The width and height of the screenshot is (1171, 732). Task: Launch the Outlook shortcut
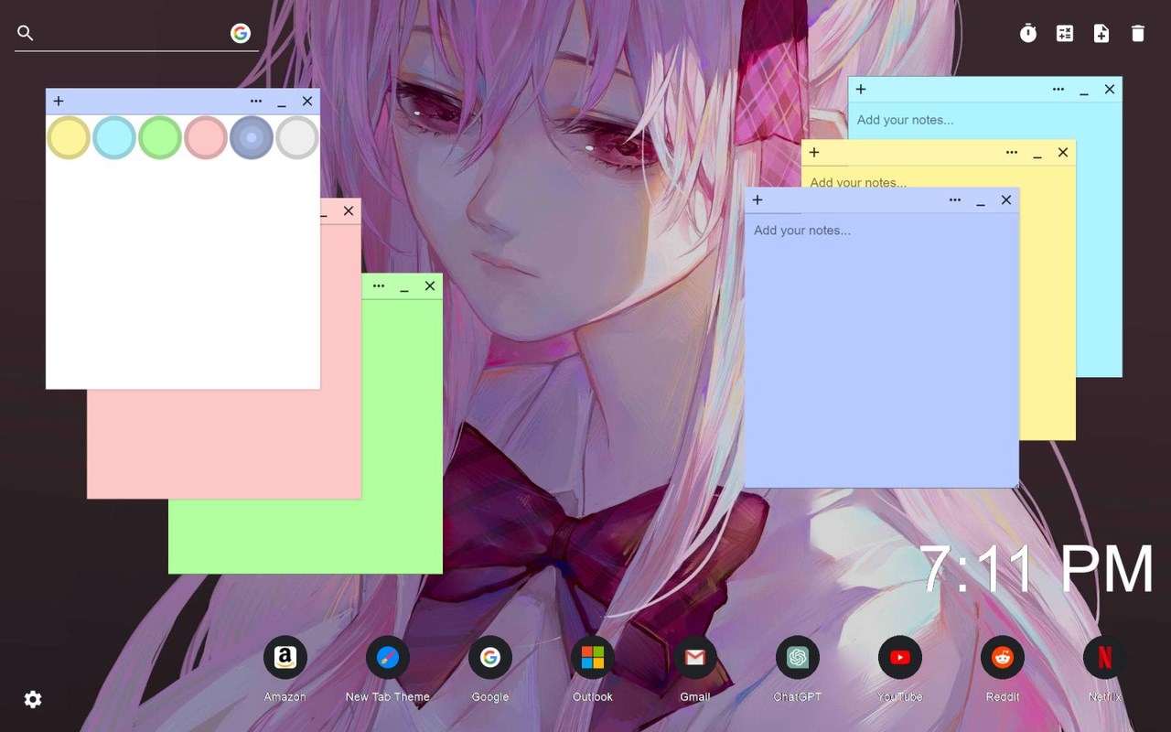(593, 658)
